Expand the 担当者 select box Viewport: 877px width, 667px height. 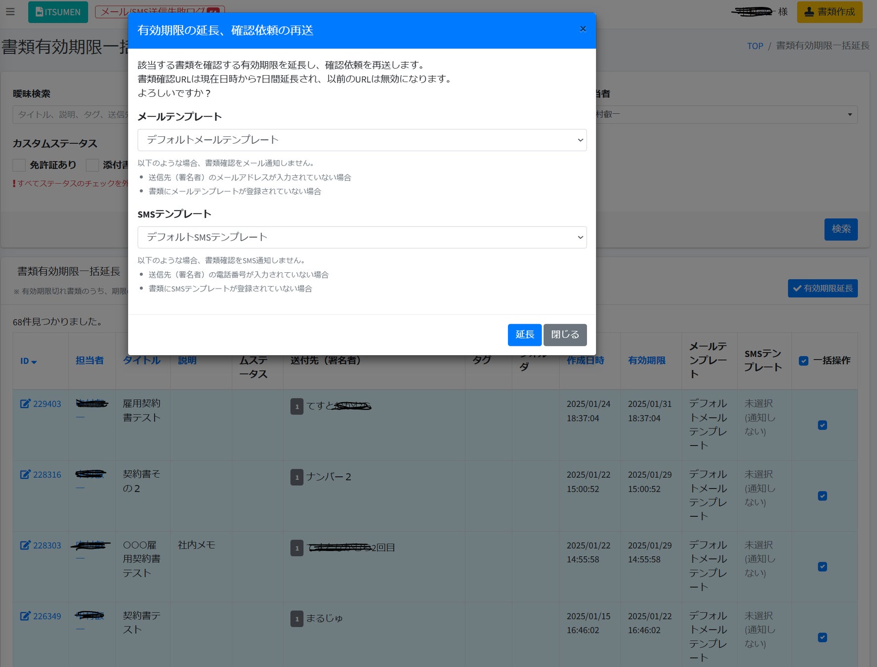pyautogui.click(x=726, y=115)
